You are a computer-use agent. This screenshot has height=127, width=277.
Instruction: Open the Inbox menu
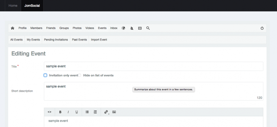(x=114, y=28)
